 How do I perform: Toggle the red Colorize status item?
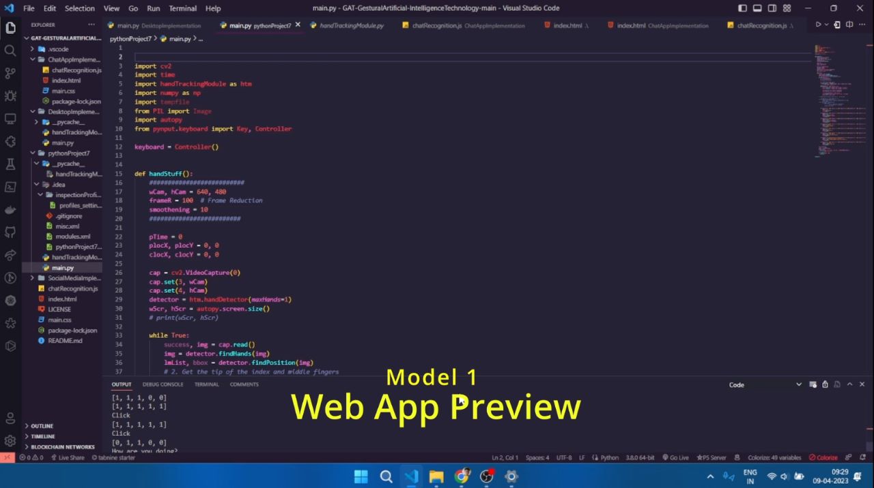coord(823,457)
